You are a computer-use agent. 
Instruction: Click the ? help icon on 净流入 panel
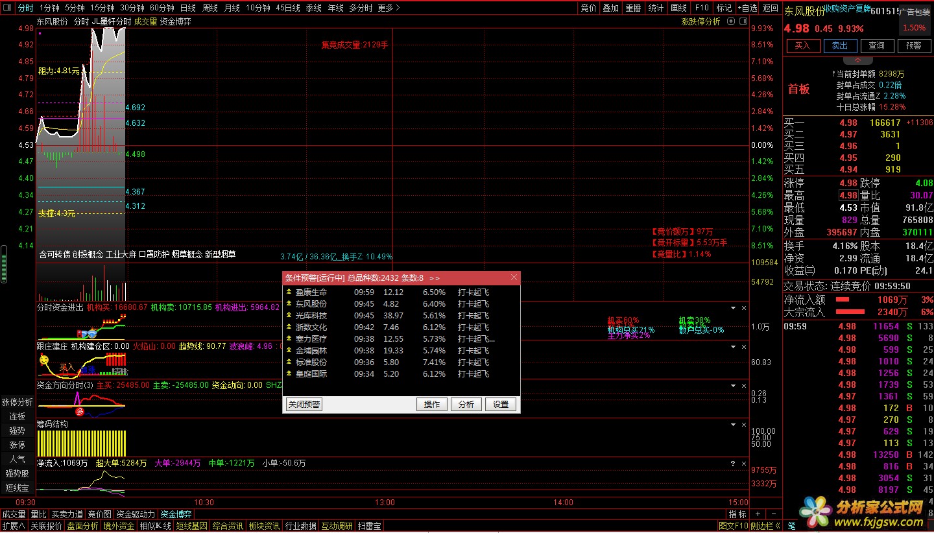734,464
